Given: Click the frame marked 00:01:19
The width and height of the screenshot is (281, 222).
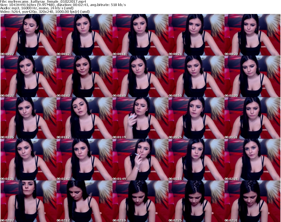Looking at the screenshot, I should tap(140, 118).
